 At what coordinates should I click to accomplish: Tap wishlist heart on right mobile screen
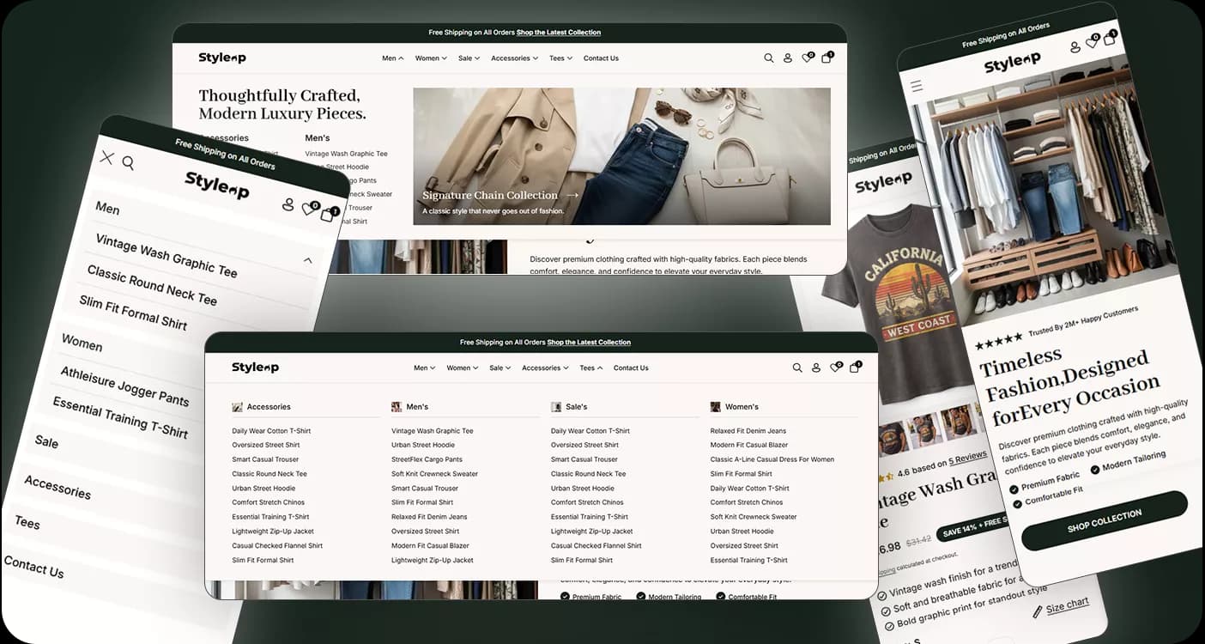click(x=1093, y=41)
